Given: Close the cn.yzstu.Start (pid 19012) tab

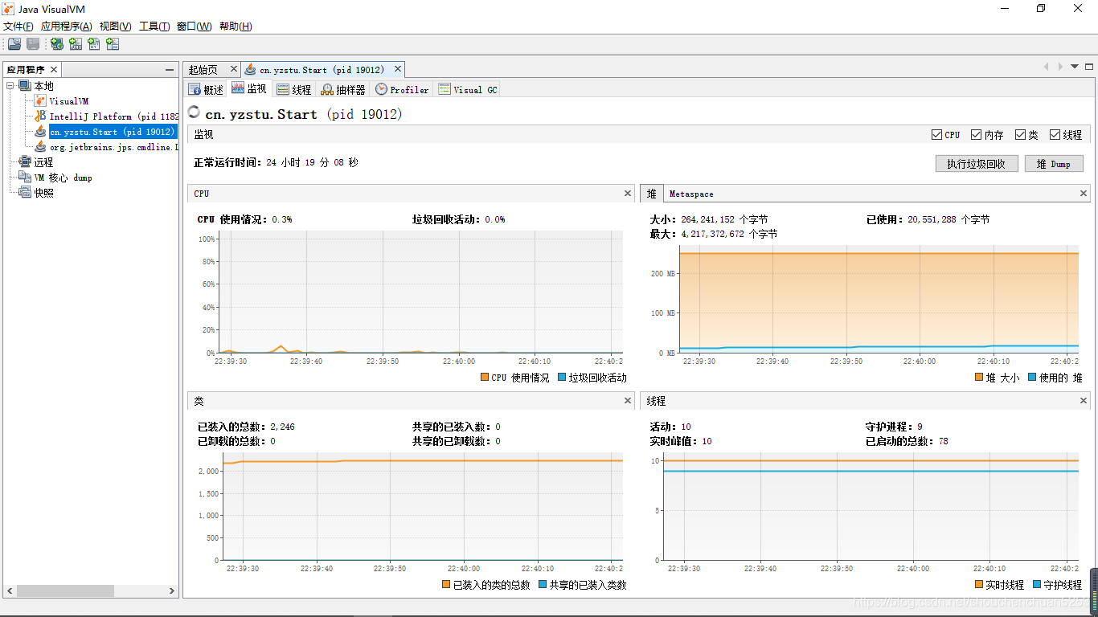Looking at the screenshot, I should tap(397, 69).
